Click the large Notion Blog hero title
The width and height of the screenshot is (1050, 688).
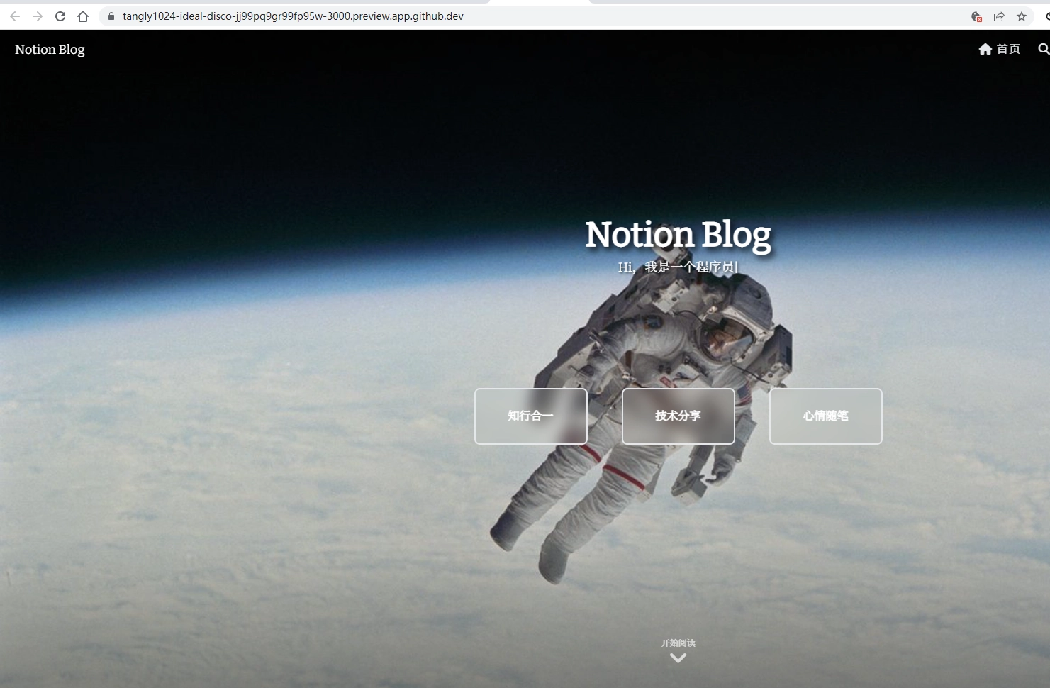point(678,235)
